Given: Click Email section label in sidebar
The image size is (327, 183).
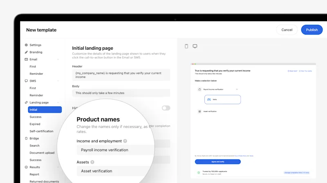Looking at the screenshot, I should click(34, 59).
